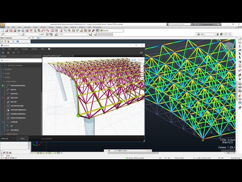The height and width of the screenshot is (182, 242).
Task: Switch to the Plan tab in Robot
Action: (38, 38)
